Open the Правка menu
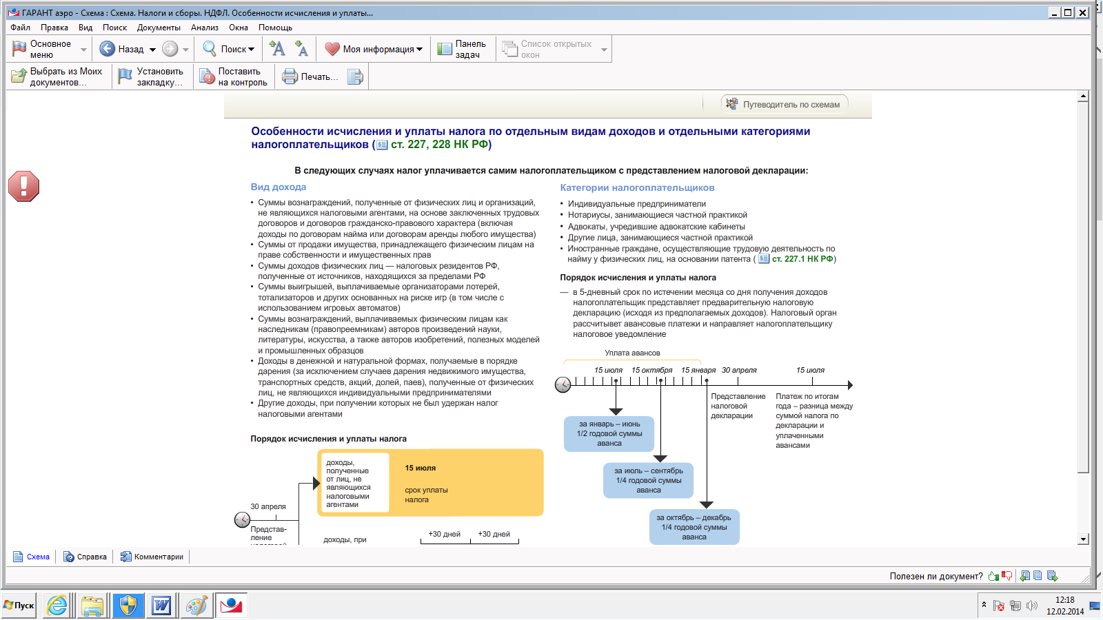This screenshot has width=1103, height=620. 54,28
